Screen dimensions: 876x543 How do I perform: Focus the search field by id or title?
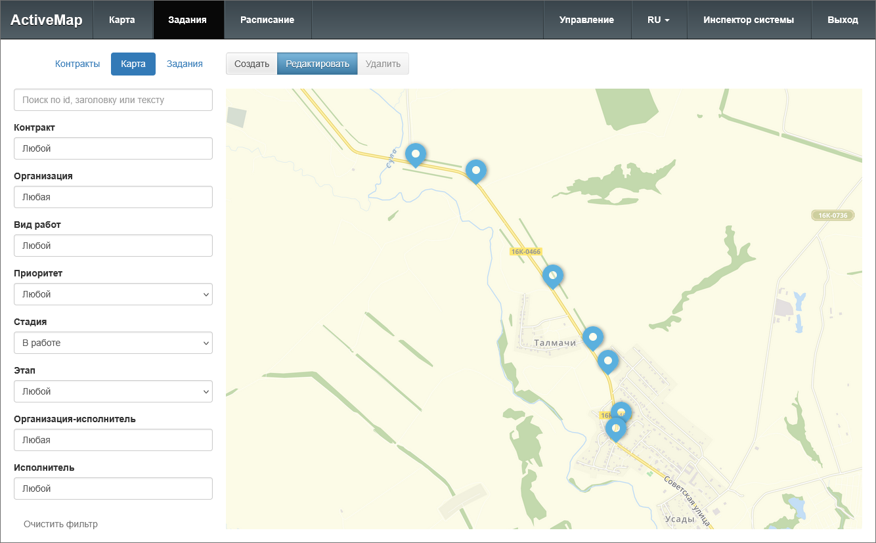tap(113, 100)
